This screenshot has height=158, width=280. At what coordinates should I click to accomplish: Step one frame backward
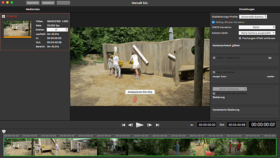click(x=130, y=125)
